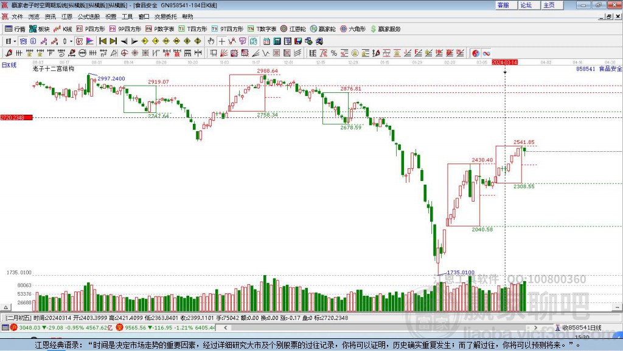
Task: Open the 交易委托 menu
Action: click(165, 16)
